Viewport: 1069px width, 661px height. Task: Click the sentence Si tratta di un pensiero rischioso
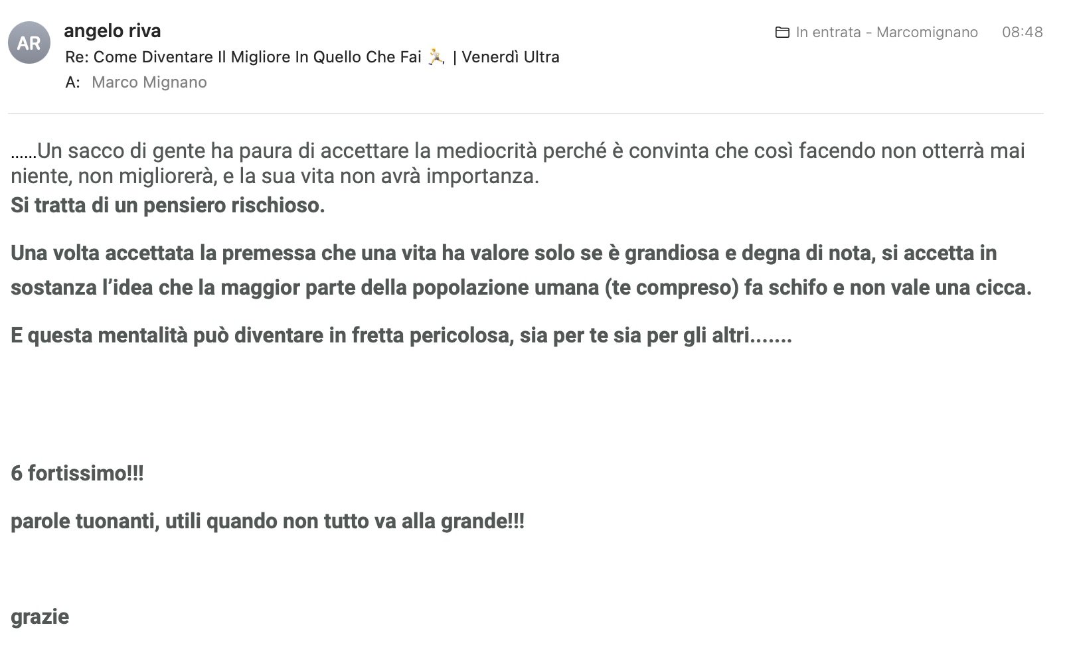[x=168, y=206]
